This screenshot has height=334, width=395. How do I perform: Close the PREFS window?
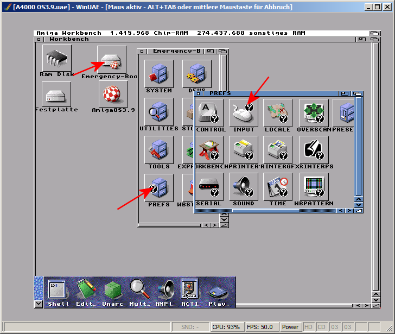[x=198, y=93]
